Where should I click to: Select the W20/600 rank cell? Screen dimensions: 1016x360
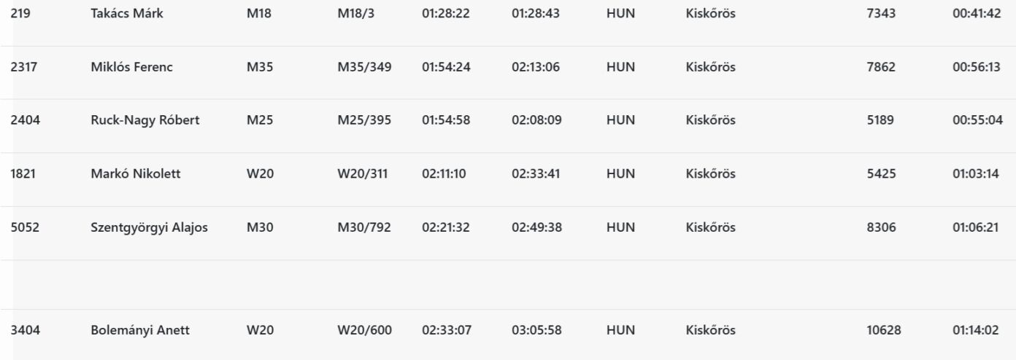coord(364,330)
